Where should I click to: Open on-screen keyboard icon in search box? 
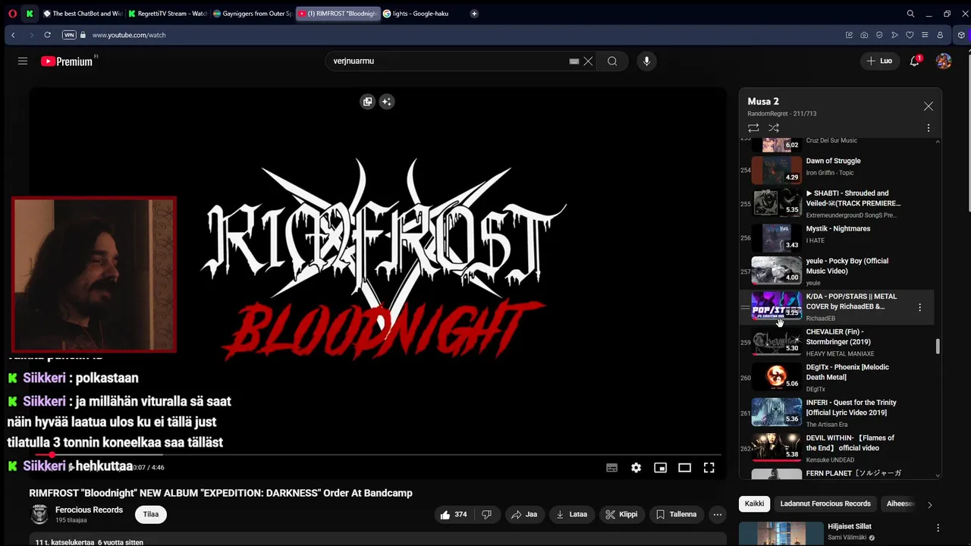tap(574, 61)
